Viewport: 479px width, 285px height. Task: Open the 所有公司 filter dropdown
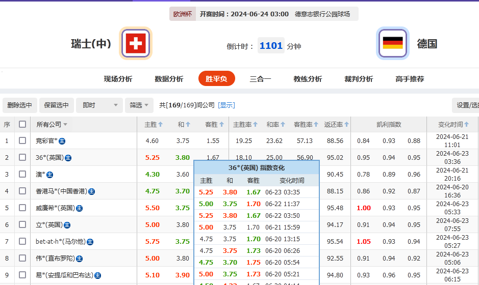tap(52, 125)
